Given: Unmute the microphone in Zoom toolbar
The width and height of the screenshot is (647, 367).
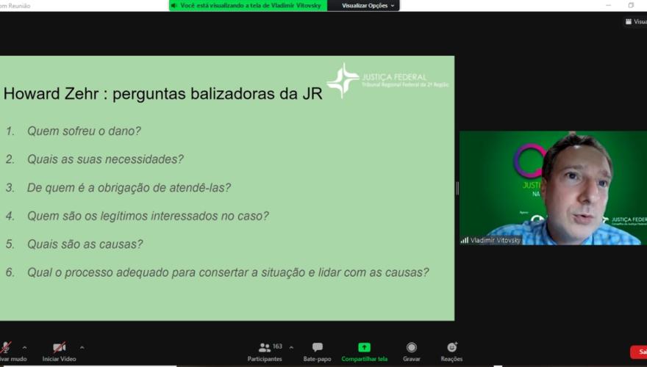Looking at the screenshot, I should point(6,348).
